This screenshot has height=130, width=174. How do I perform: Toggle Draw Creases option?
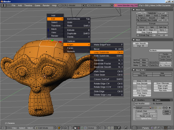(x=142, y=91)
